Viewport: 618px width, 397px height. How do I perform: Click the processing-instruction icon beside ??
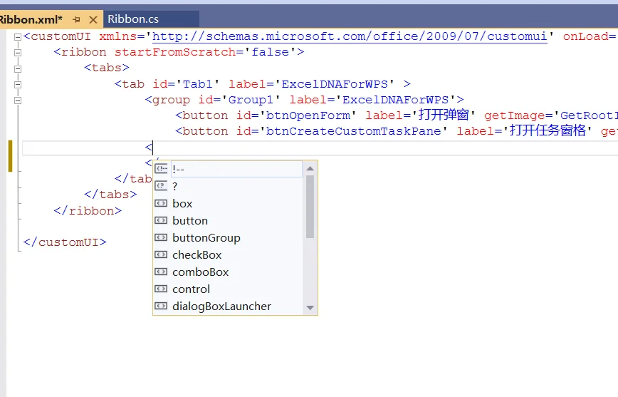pyautogui.click(x=161, y=185)
